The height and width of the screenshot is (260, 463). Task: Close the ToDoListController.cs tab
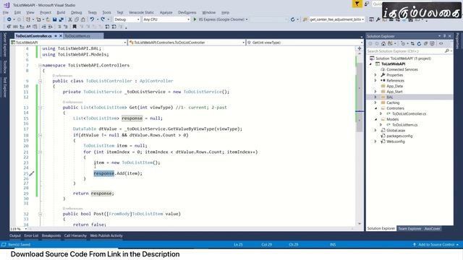pyautogui.click(x=61, y=36)
